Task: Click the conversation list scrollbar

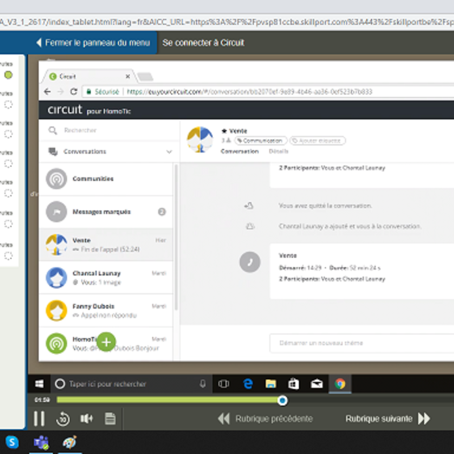Action: pos(176,237)
